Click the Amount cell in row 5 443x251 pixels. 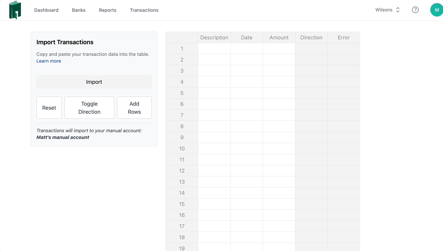point(279,93)
